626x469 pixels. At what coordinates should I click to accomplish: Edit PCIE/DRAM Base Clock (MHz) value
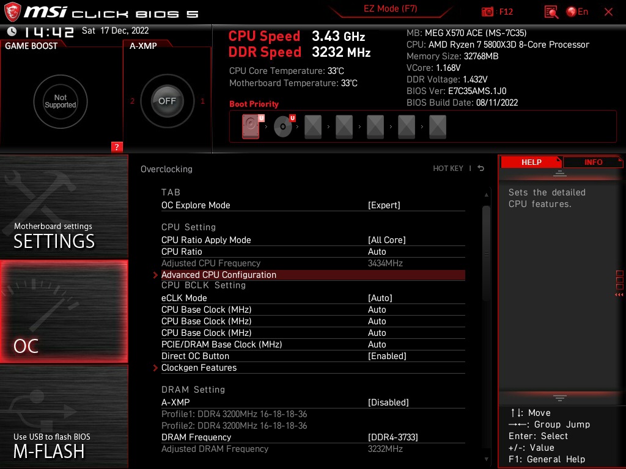pos(377,344)
